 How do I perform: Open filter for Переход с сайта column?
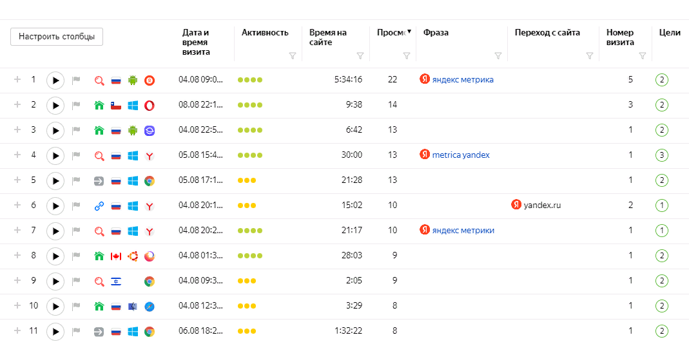[x=589, y=56]
